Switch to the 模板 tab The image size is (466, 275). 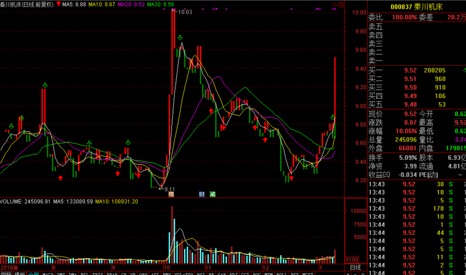coord(20,273)
